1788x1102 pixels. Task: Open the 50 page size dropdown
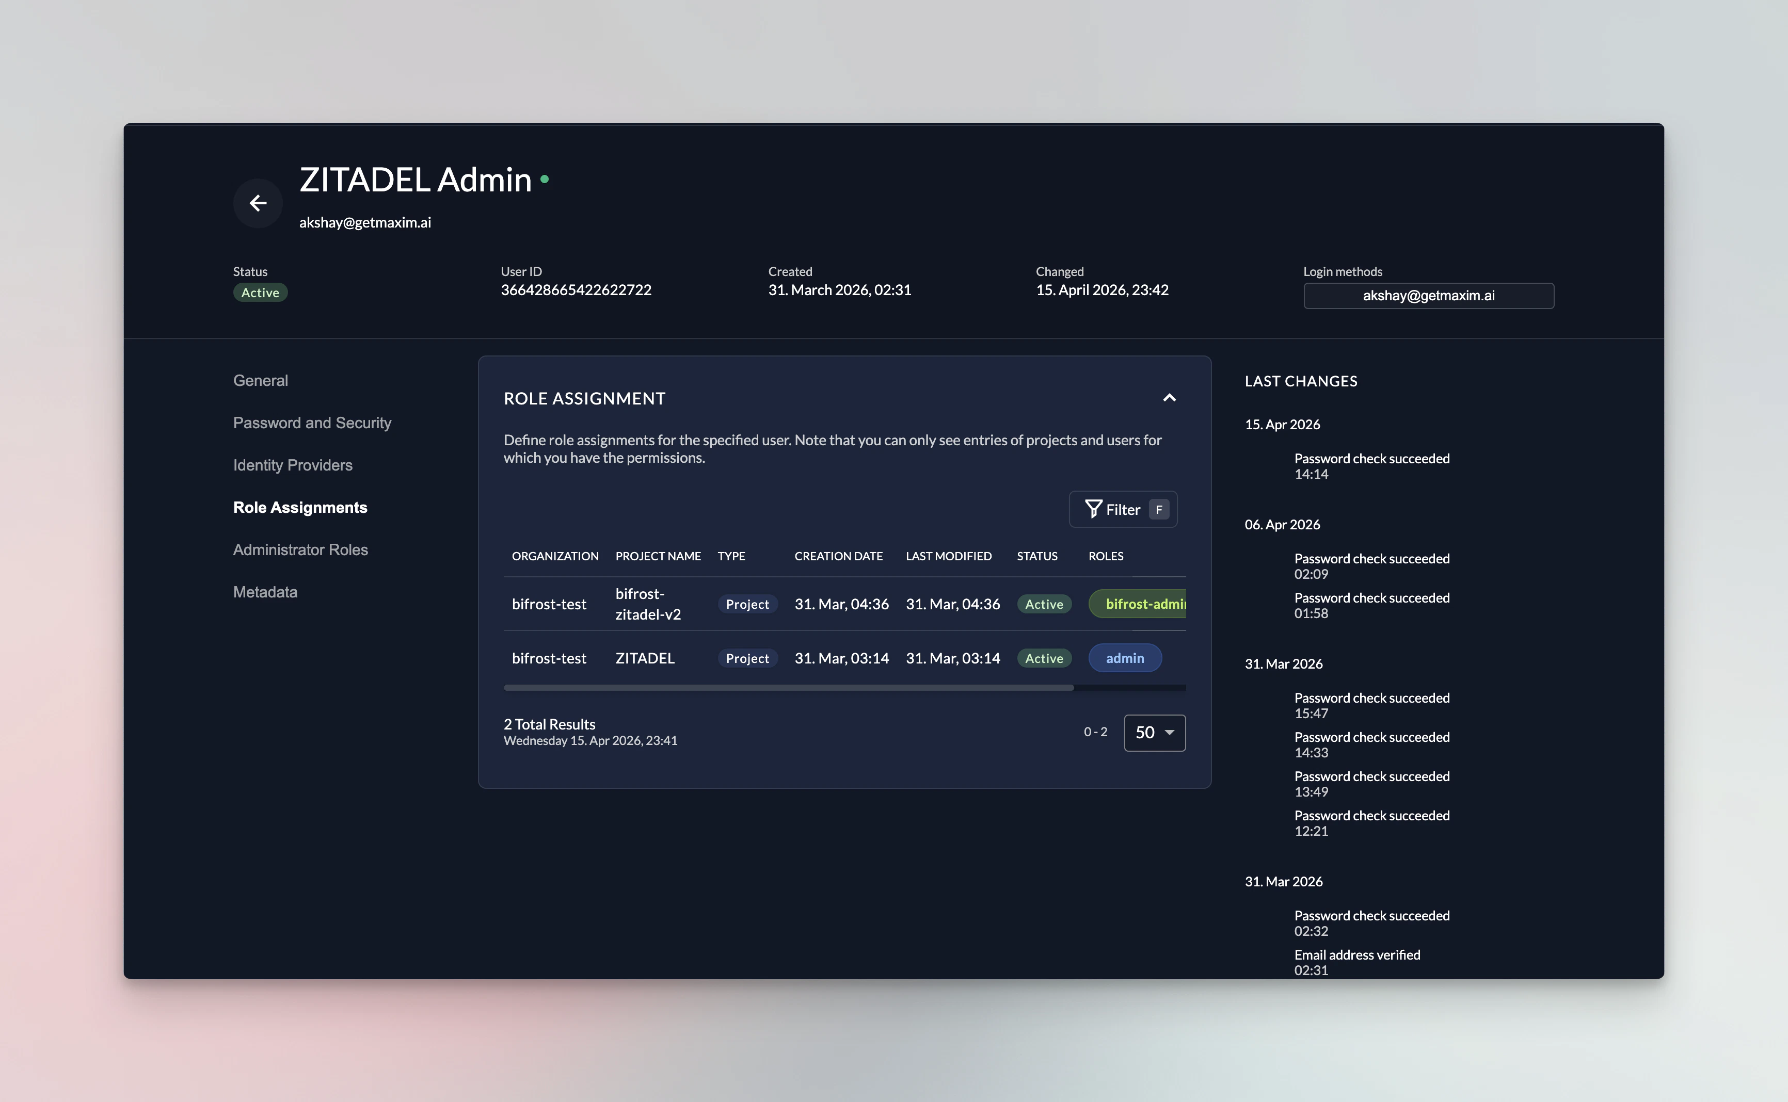(x=1154, y=733)
